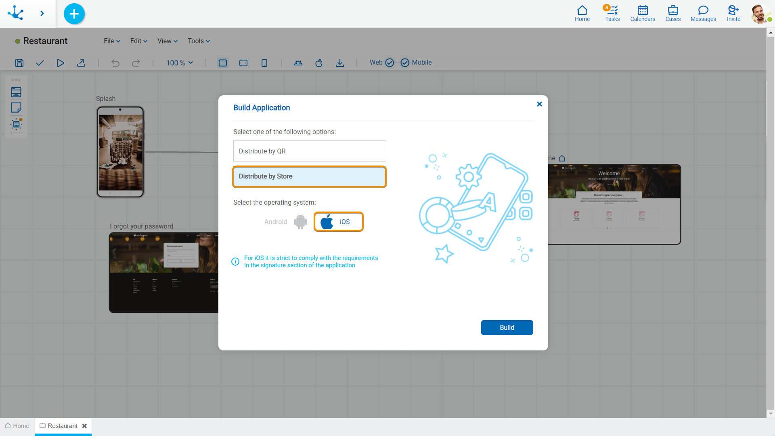Click the download icon in toolbar

tap(339, 62)
